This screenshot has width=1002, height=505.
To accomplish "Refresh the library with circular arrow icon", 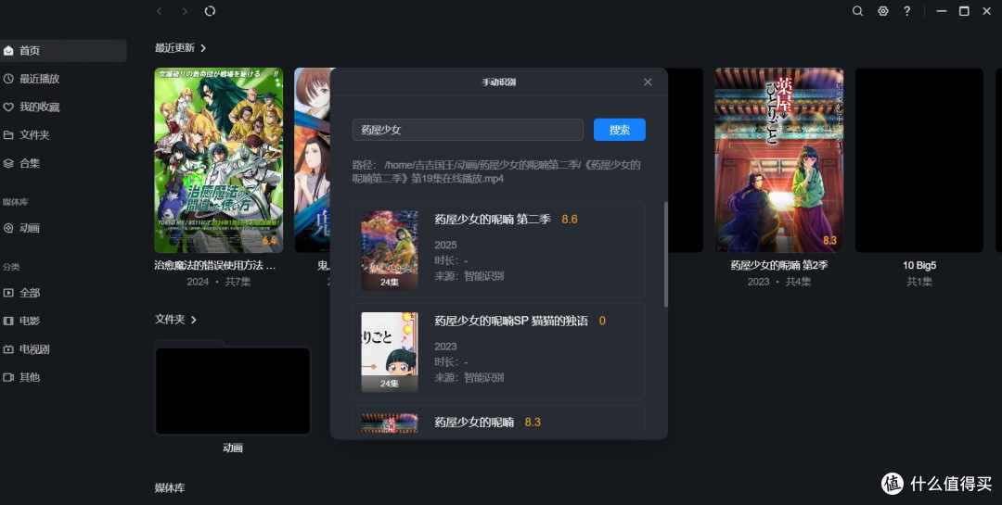I will (x=210, y=11).
